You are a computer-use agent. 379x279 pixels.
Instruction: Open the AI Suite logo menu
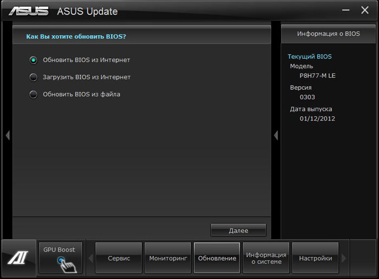(18, 258)
